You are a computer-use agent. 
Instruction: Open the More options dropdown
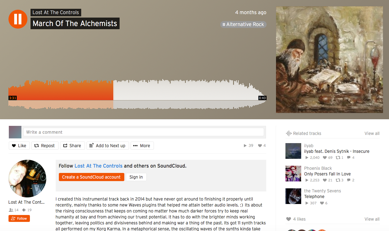click(142, 146)
